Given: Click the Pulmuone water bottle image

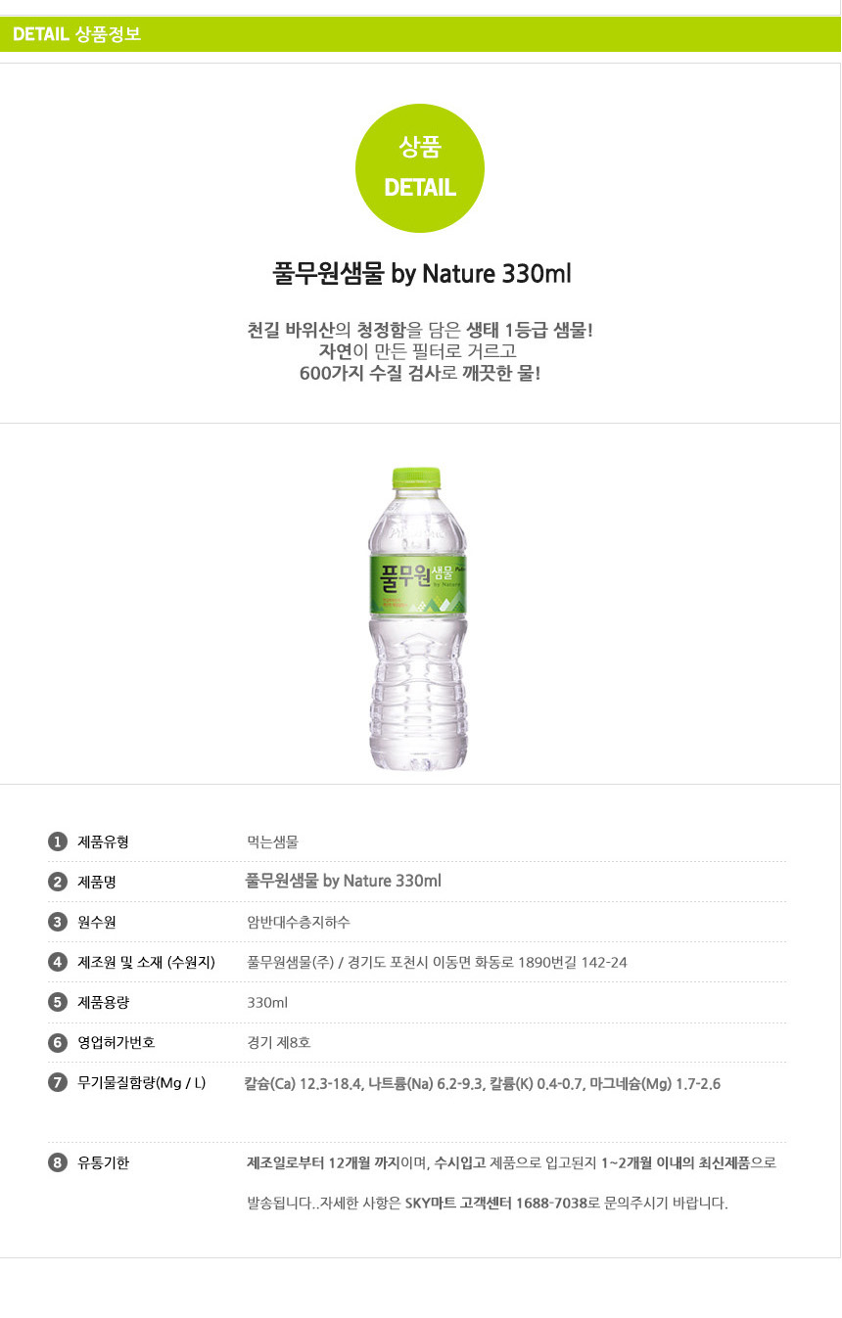Looking at the screenshot, I should coord(419,617).
